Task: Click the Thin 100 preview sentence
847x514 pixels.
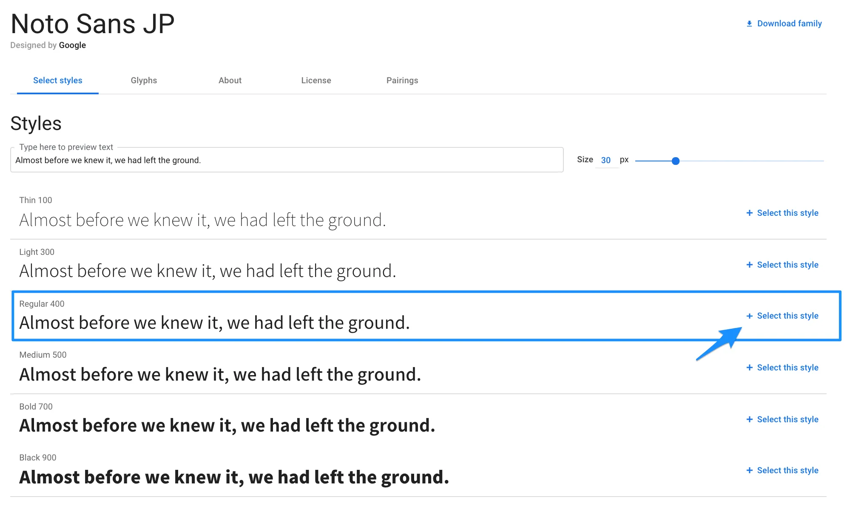Action: [x=202, y=220]
